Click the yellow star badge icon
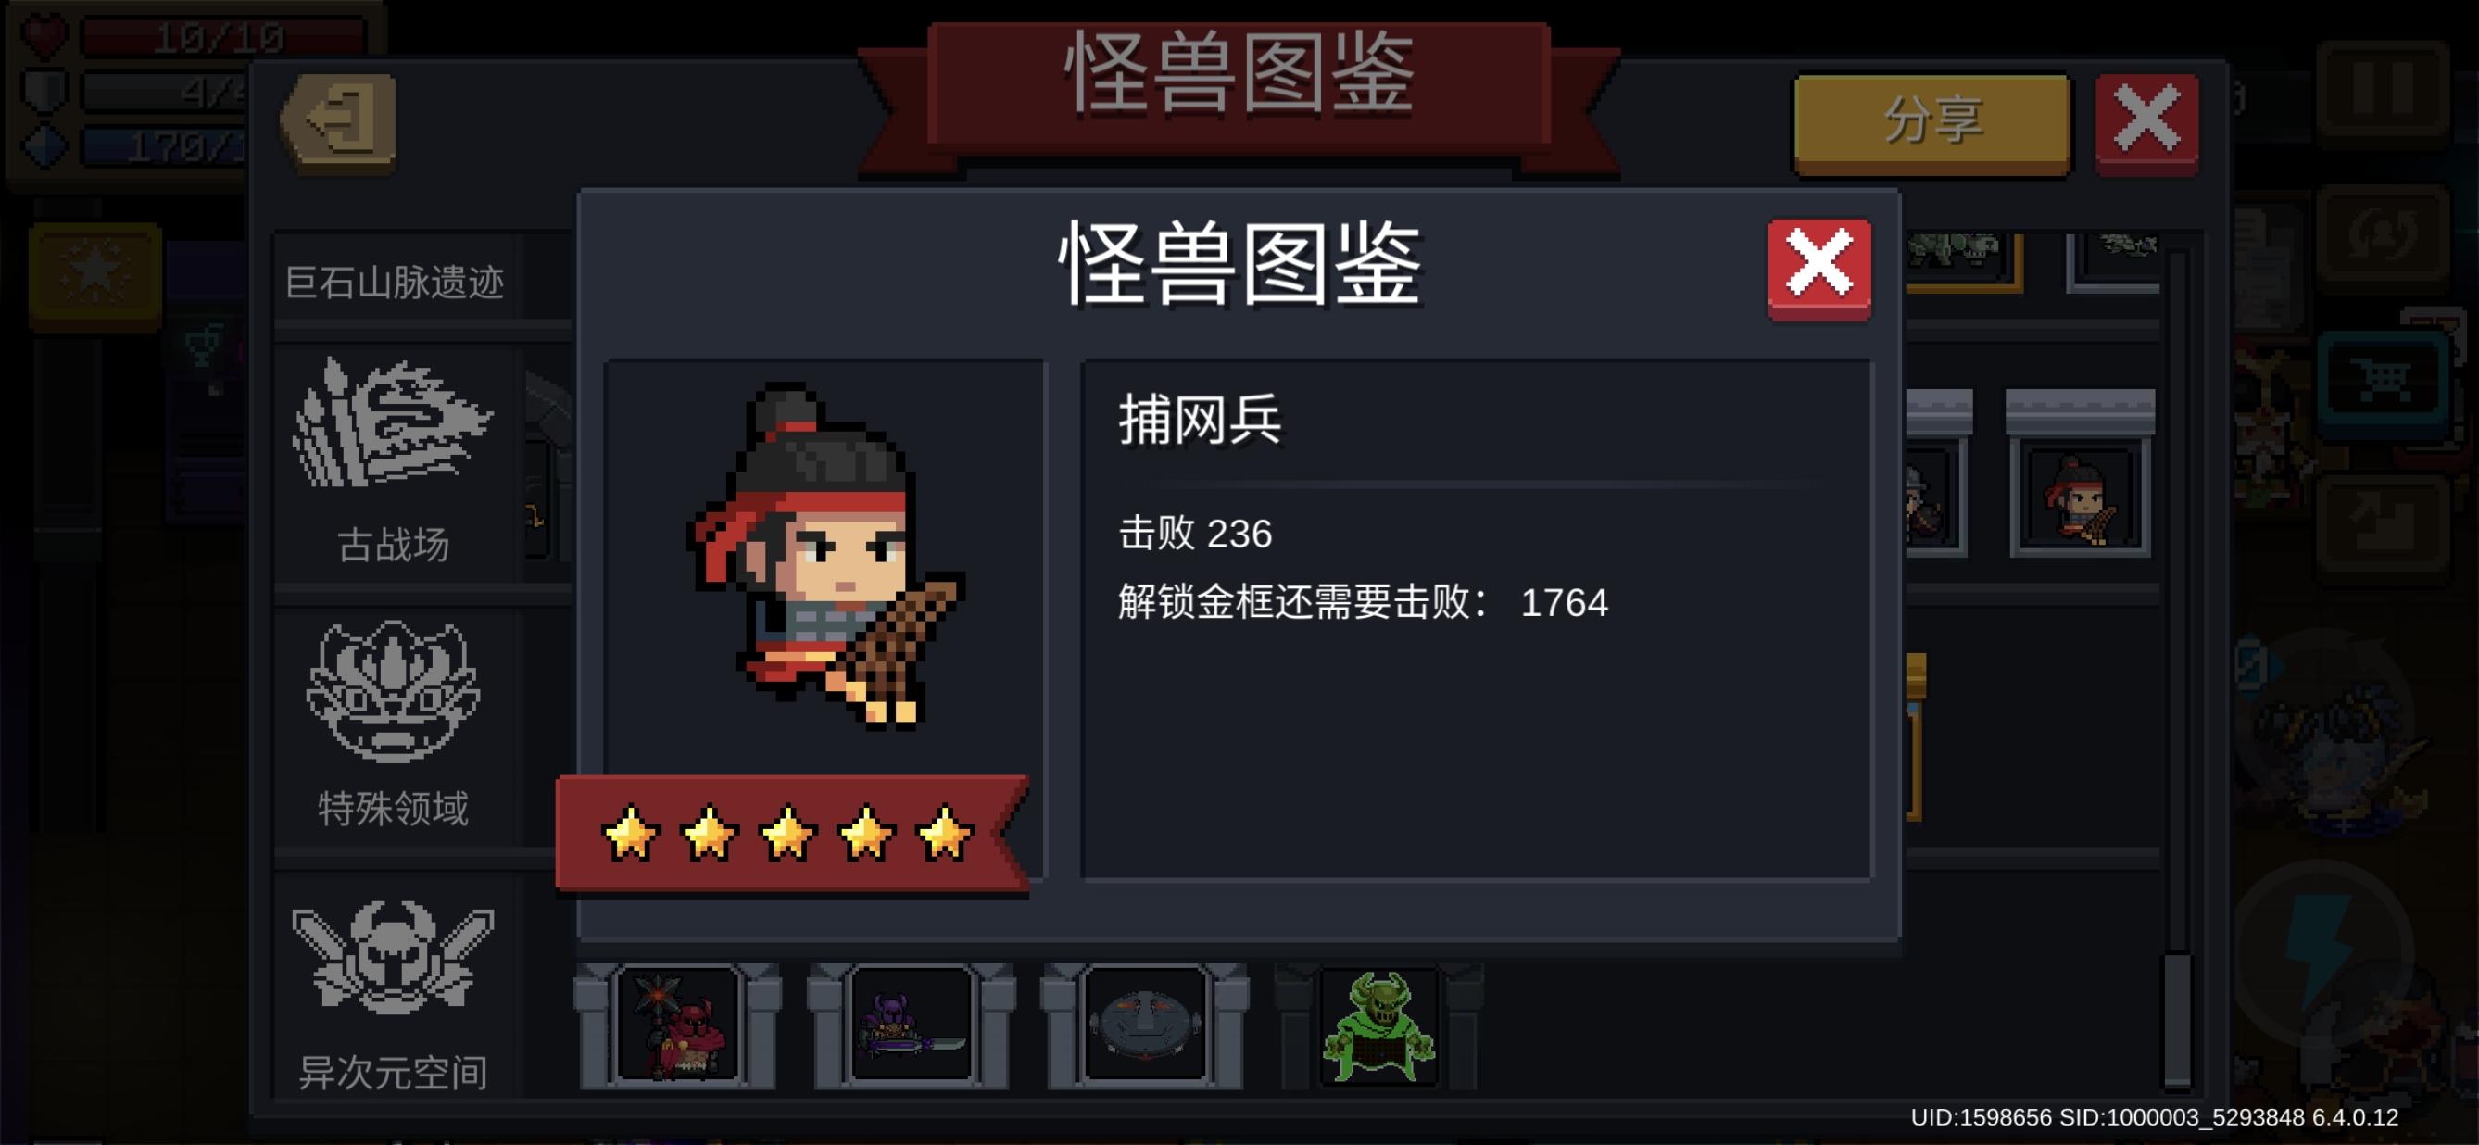 click(95, 274)
